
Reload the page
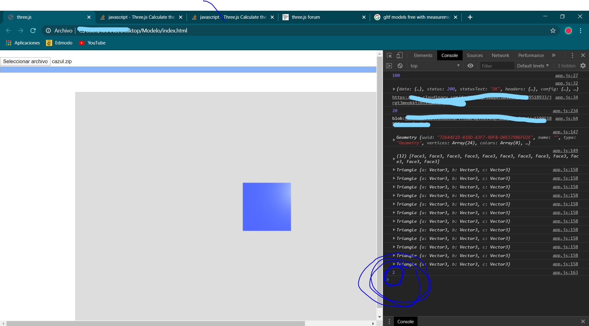click(x=33, y=31)
